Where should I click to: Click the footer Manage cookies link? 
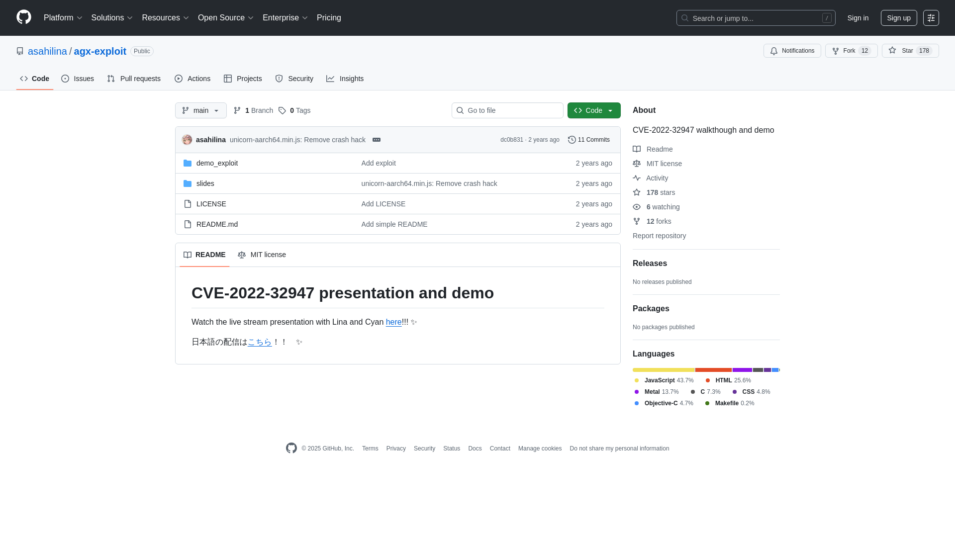pos(540,448)
